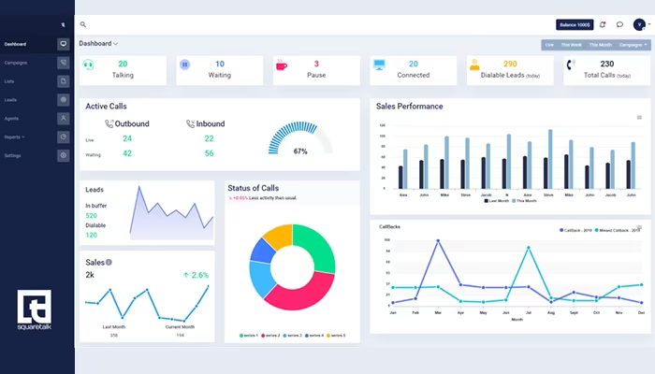
Task: Click the yellow donut segment
Action: coord(279,236)
